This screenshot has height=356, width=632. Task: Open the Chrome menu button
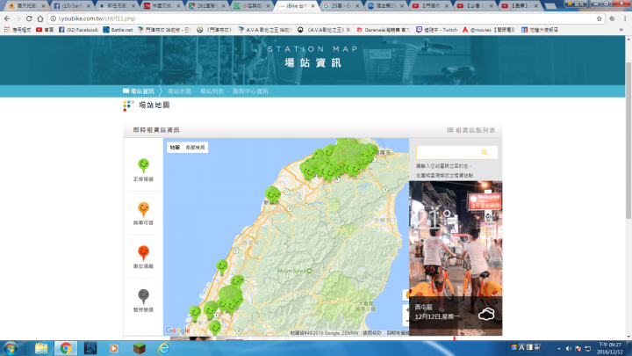(x=625, y=18)
